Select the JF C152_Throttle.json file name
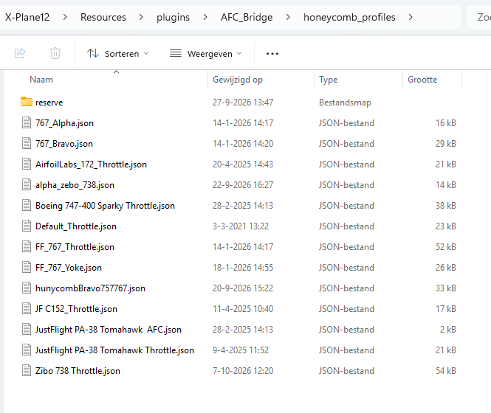491x413 pixels. (x=76, y=309)
